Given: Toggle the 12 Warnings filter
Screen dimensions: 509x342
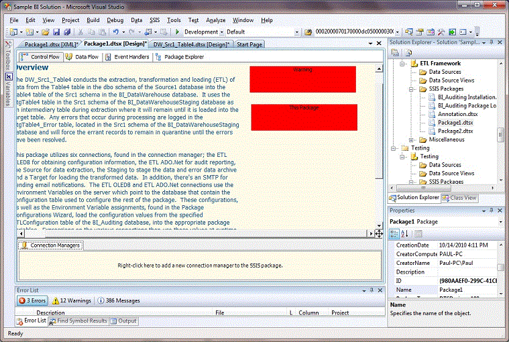Looking at the screenshot, I should tap(72, 300).
